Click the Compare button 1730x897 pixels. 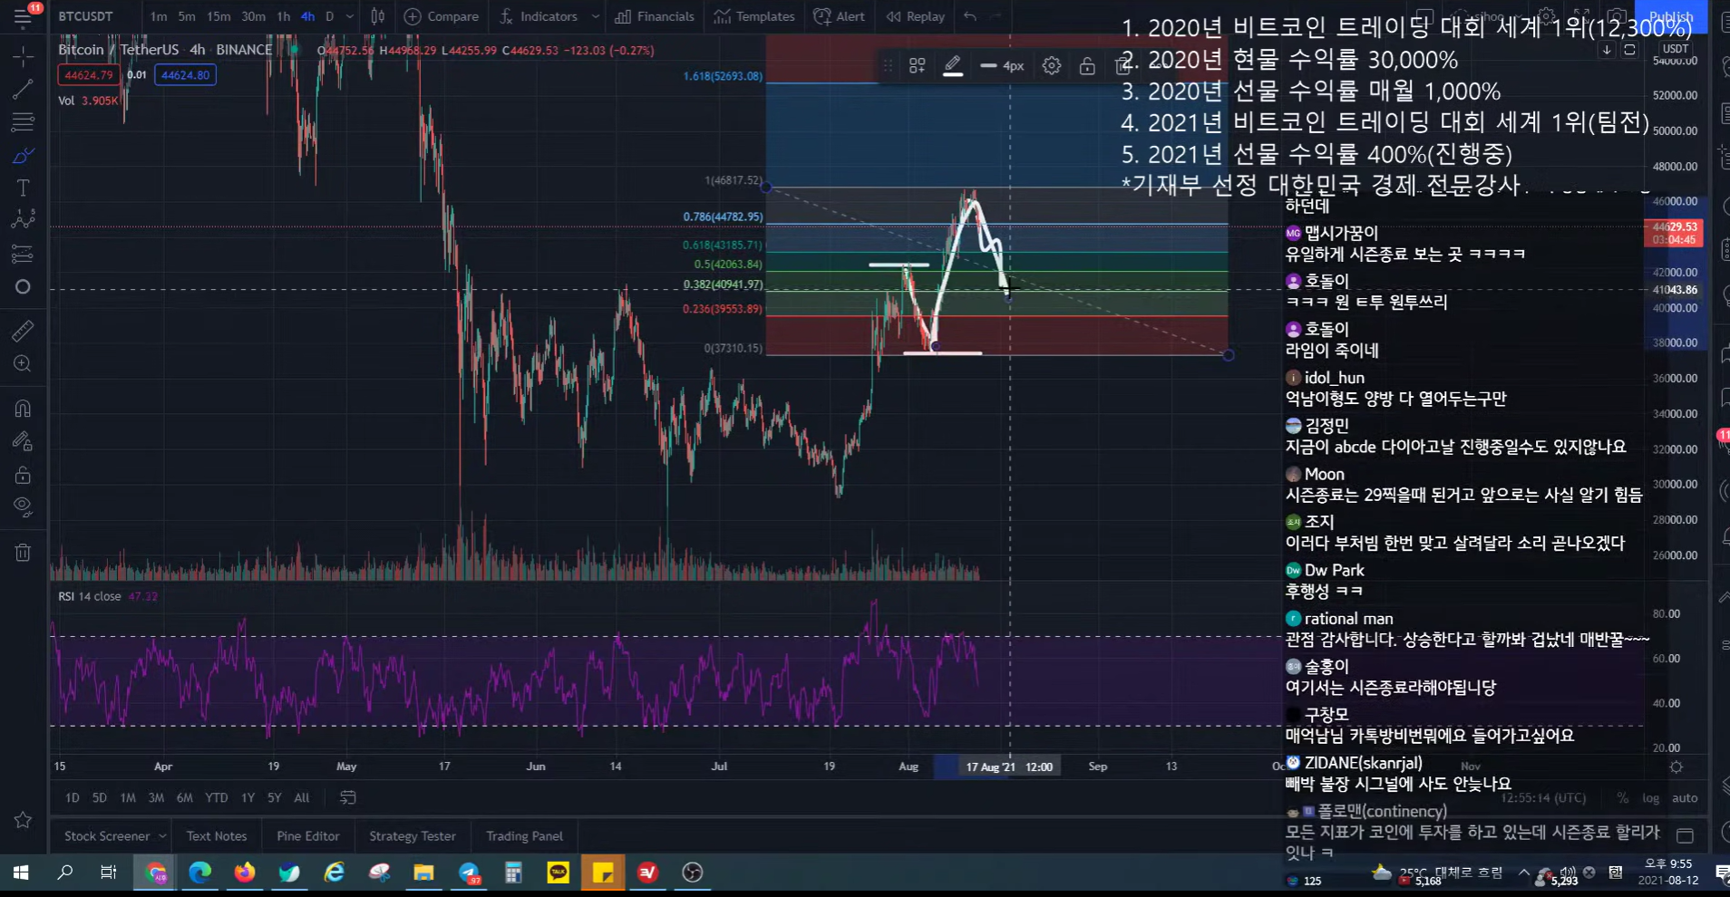[x=442, y=16]
